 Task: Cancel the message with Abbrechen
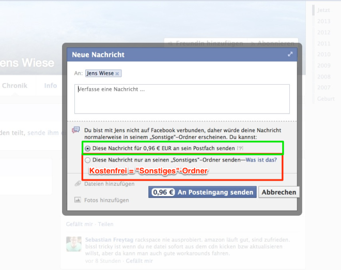279,192
